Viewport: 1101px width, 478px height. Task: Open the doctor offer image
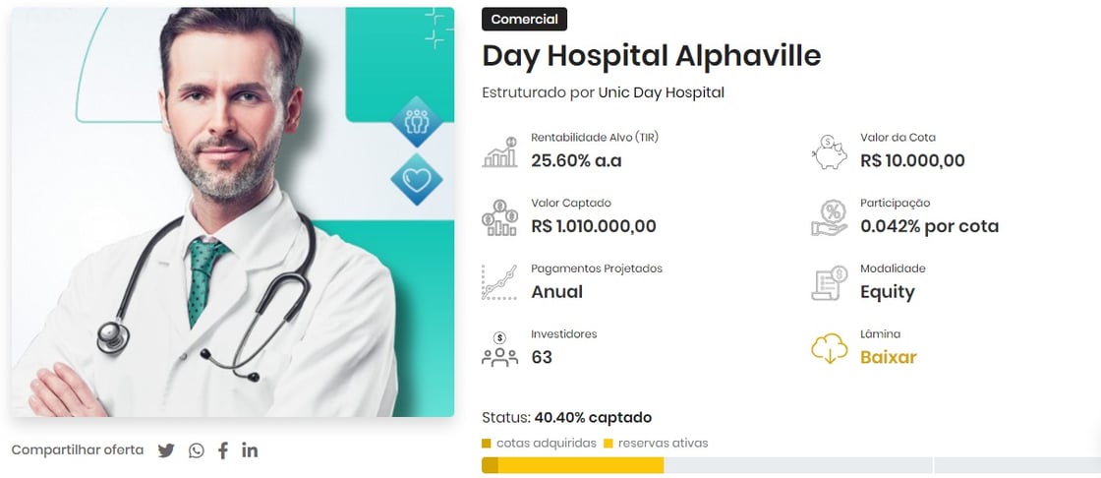(233, 211)
